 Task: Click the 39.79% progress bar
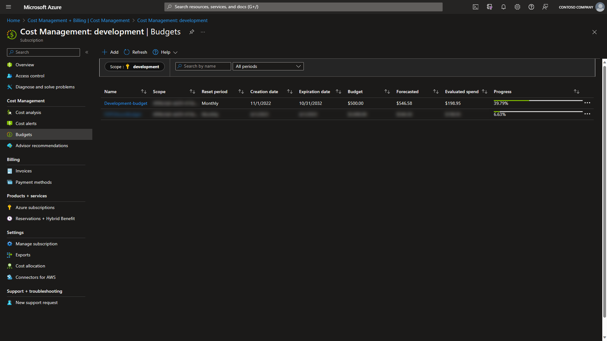tap(538, 101)
